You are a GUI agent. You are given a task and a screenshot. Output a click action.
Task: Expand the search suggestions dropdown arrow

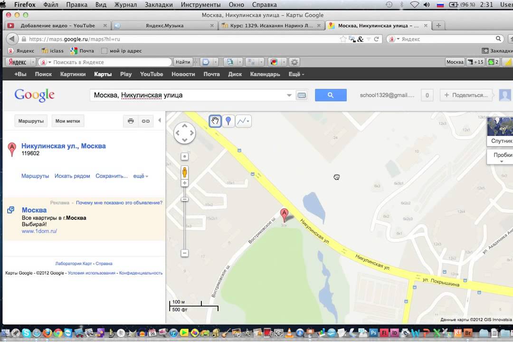(289, 95)
